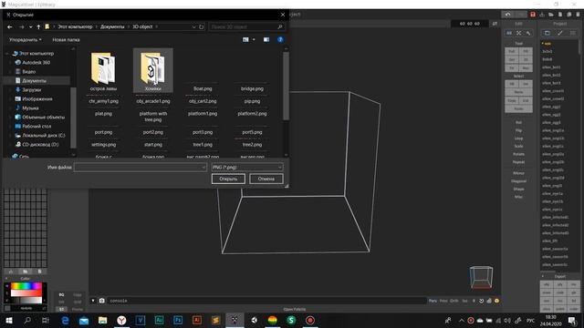Click the Открыть button

(x=228, y=179)
